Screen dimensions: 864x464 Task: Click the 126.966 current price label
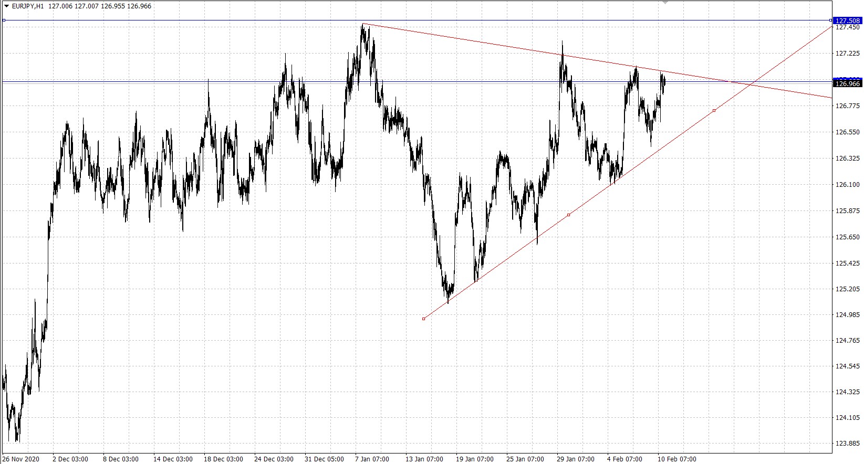848,83
